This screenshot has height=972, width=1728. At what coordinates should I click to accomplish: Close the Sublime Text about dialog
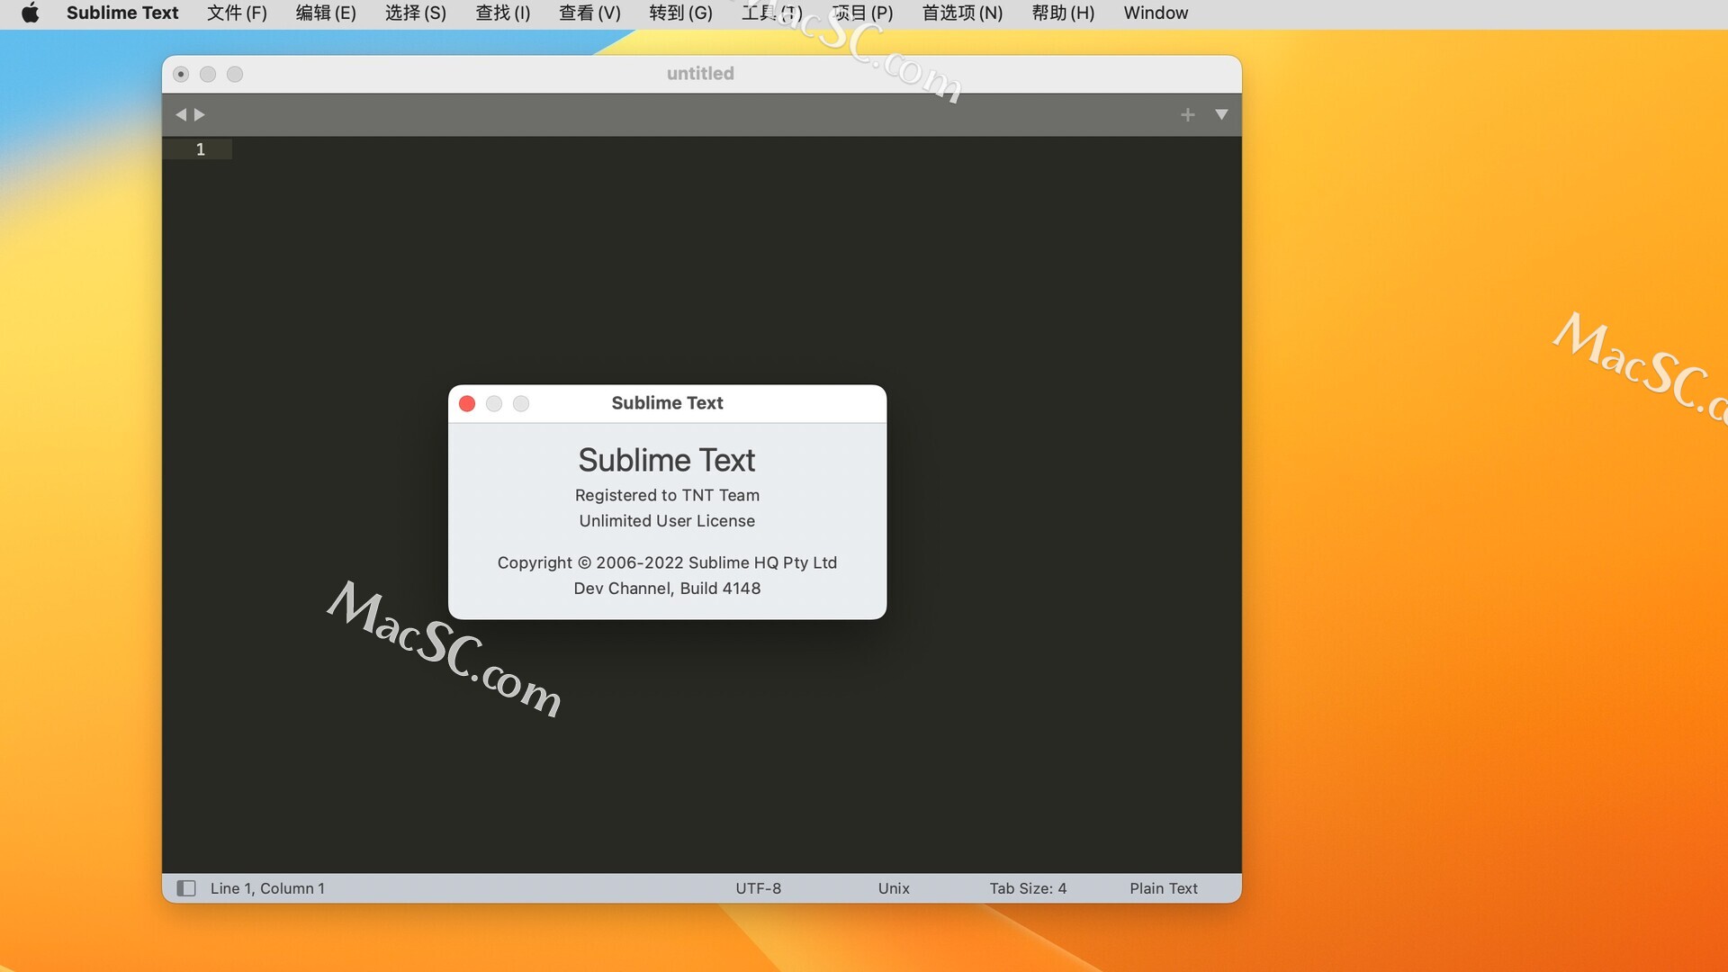click(467, 403)
